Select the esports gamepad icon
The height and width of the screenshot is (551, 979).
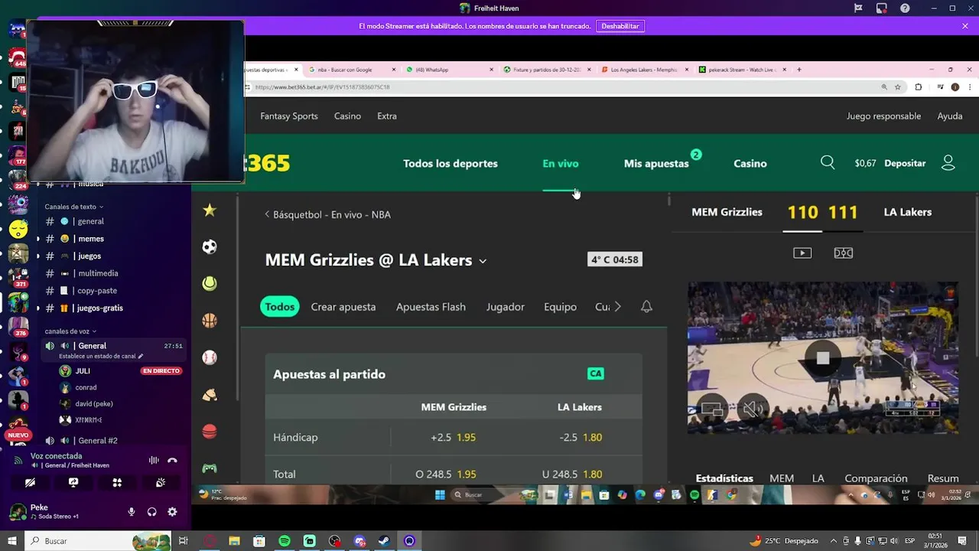pyautogui.click(x=210, y=468)
